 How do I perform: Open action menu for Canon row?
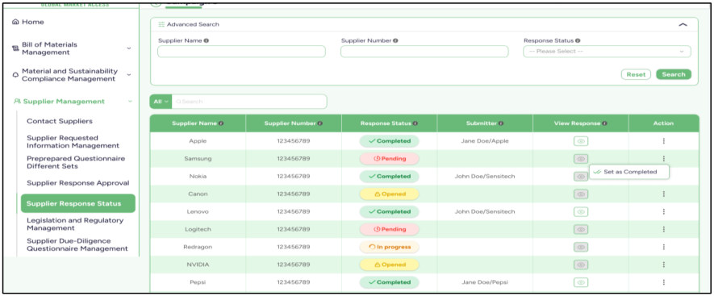pyautogui.click(x=663, y=194)
